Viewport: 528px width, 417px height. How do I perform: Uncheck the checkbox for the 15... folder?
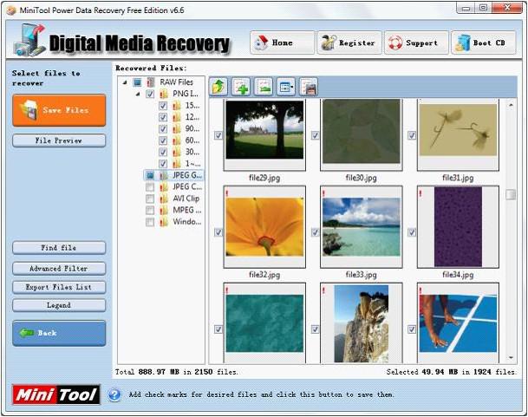click(163, 106)
